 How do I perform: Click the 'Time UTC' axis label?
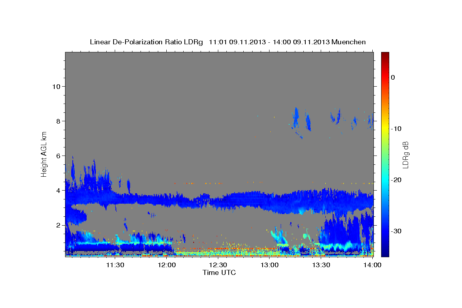click(x=219, y=273)
